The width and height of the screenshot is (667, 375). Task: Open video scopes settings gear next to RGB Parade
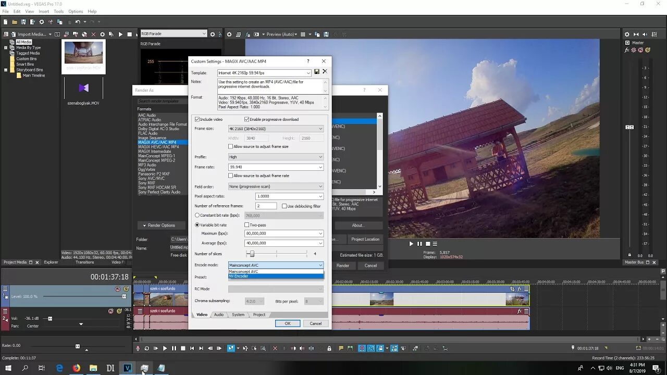point(213,34)
